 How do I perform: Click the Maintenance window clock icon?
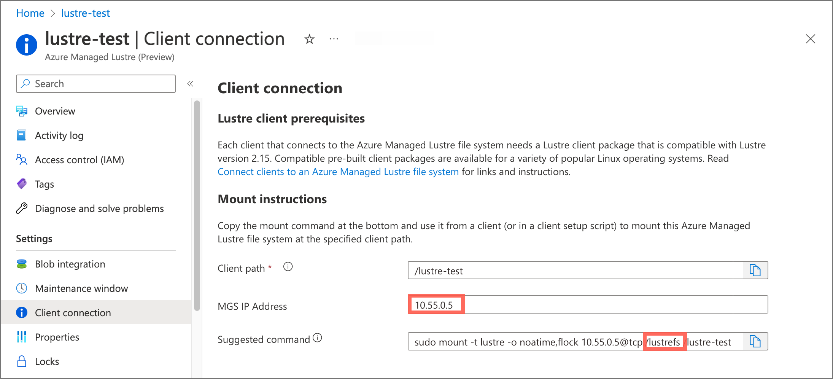click(22, 288)
